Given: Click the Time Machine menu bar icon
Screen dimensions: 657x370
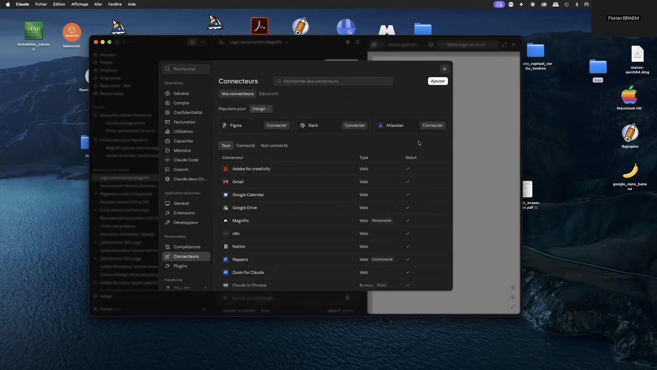Looking at the screenshot, I should click(x=566, y=4).
